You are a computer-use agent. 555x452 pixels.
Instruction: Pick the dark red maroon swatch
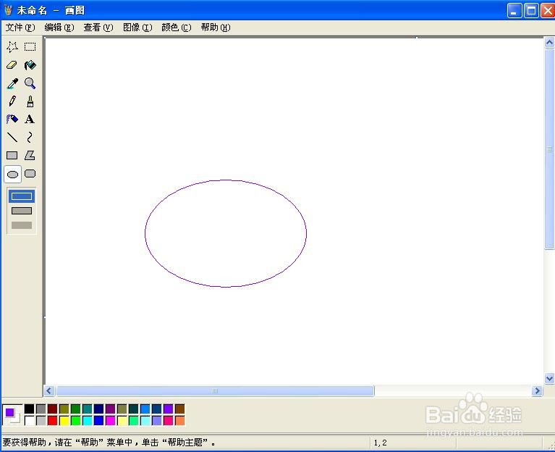52,409
